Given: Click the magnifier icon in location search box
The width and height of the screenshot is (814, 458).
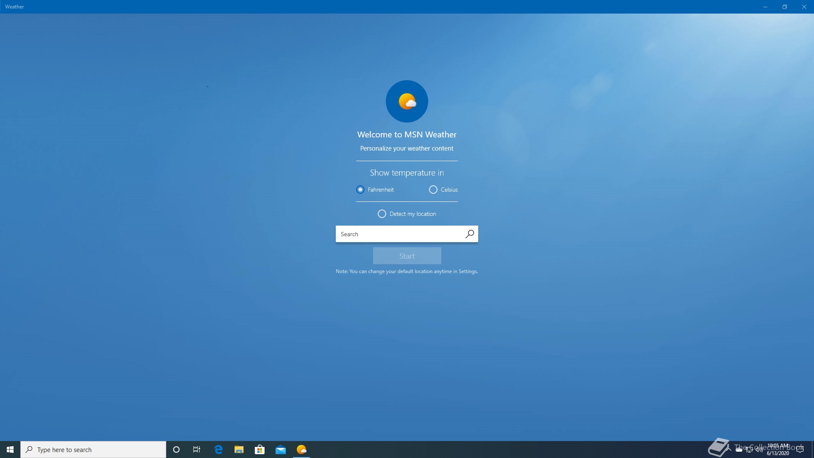Looking at the screenshot, I should [x=469, y=234].
